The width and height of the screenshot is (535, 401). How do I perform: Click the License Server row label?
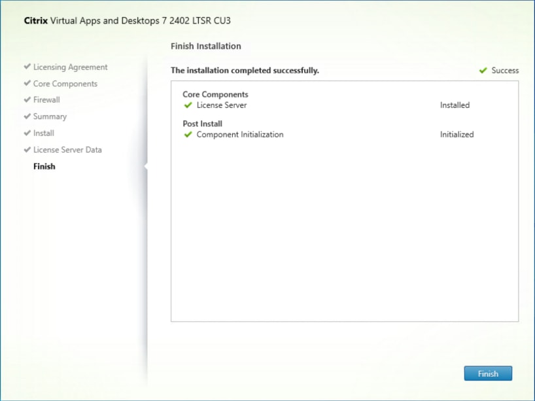coord(222,105)
